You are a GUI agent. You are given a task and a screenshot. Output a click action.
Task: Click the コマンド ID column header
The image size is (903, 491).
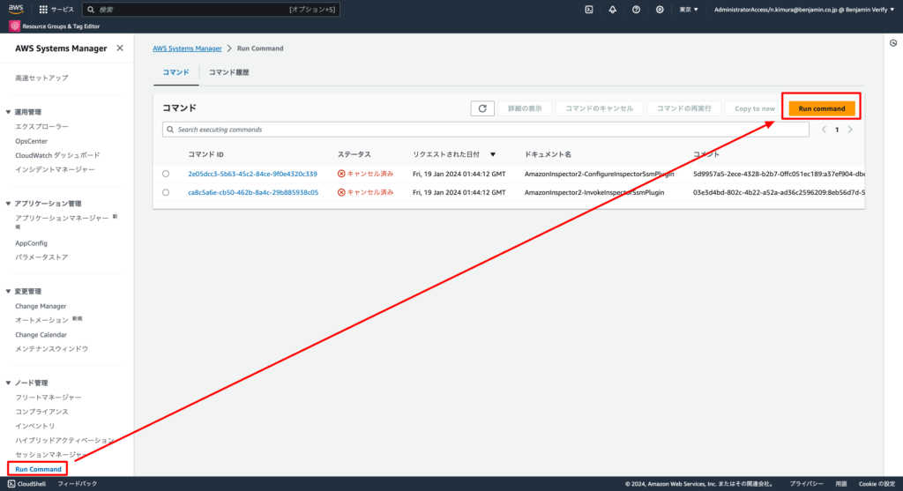click(205, 154)
